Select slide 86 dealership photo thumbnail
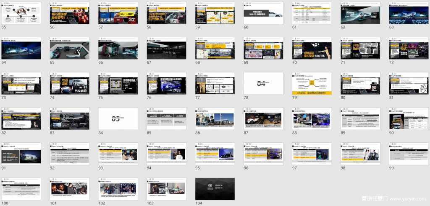This screenshot has height=206, width=430. coord(215,118)
